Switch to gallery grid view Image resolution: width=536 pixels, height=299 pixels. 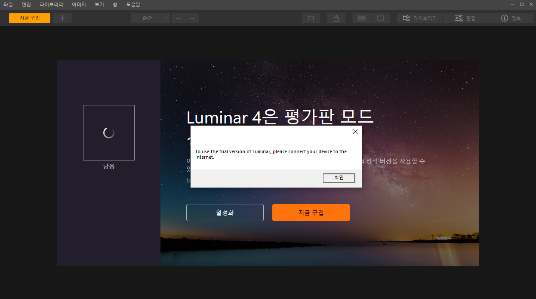(361, 18)
